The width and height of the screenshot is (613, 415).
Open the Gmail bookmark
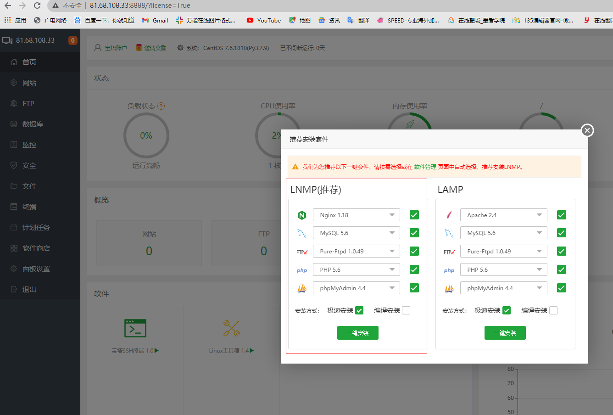pos(155,20)
